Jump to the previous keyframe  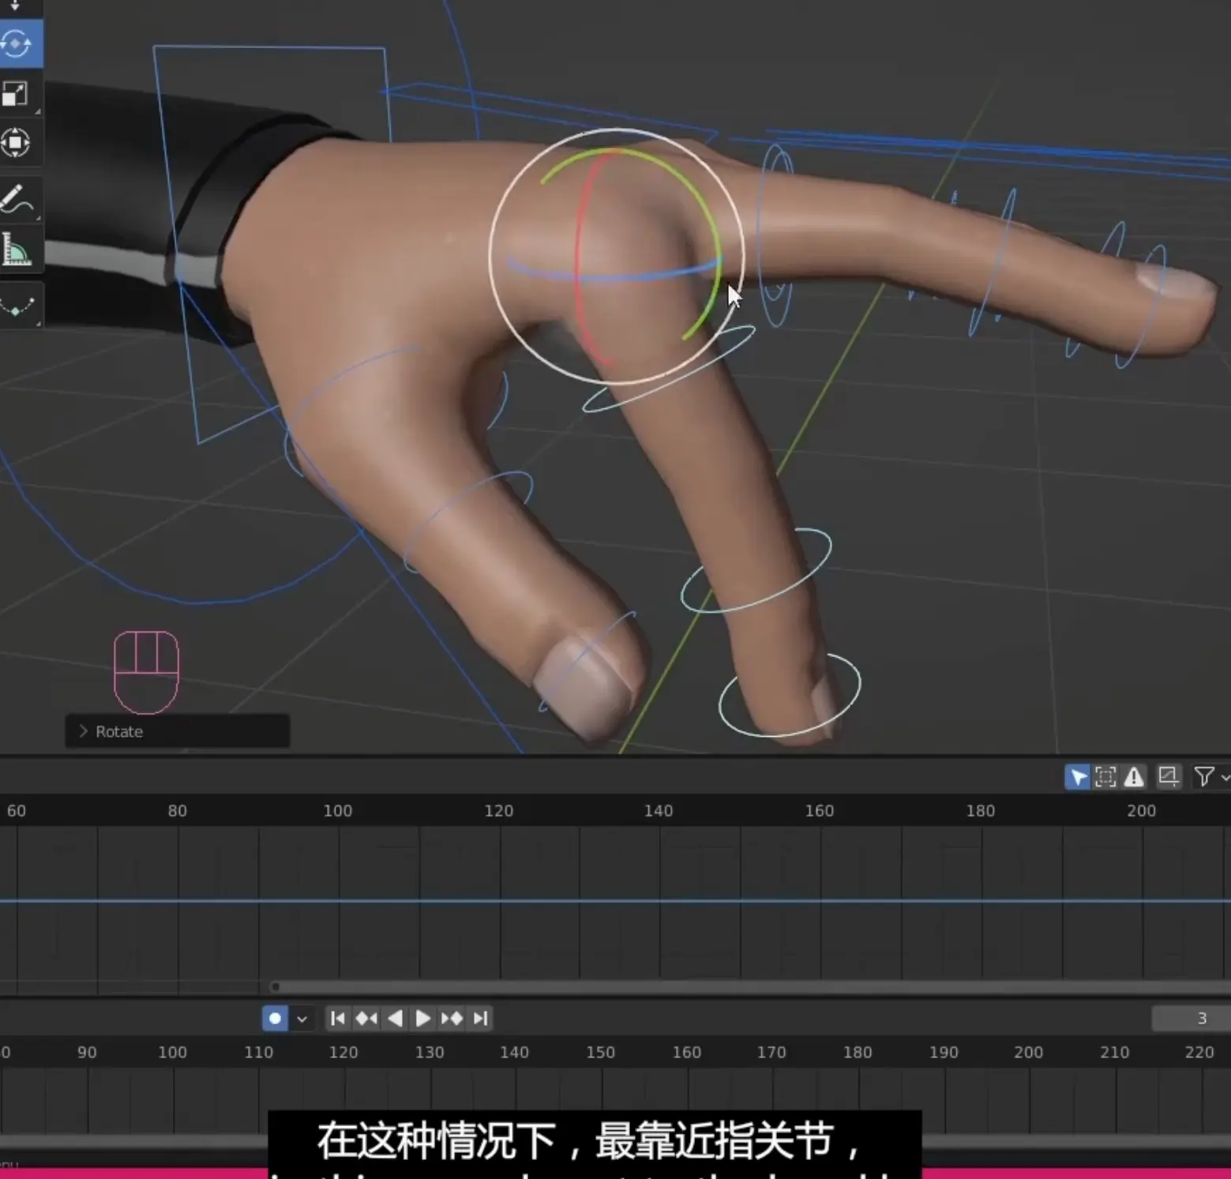pos(366,1019)
